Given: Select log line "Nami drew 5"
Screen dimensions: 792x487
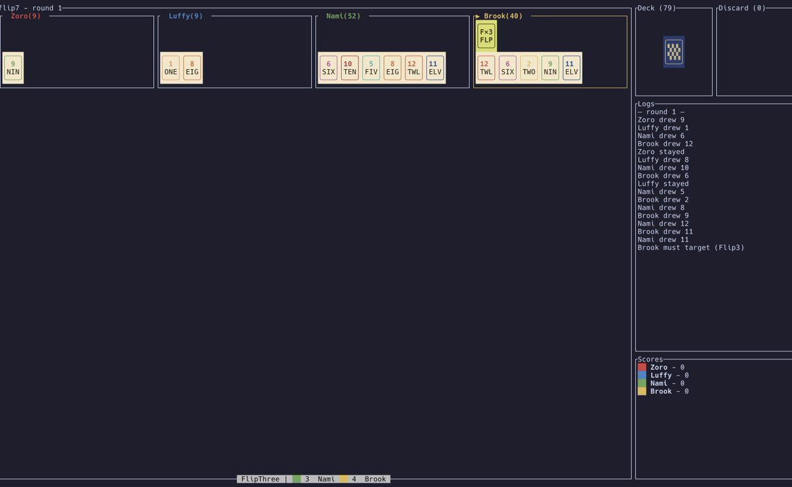Looking at the screenshot, I should [x=661, y=192].
